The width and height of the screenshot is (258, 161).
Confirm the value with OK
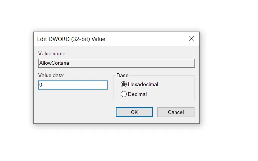point(134,112)
